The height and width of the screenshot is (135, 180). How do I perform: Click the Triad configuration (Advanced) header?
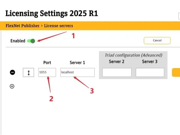(x=134, y=55)
